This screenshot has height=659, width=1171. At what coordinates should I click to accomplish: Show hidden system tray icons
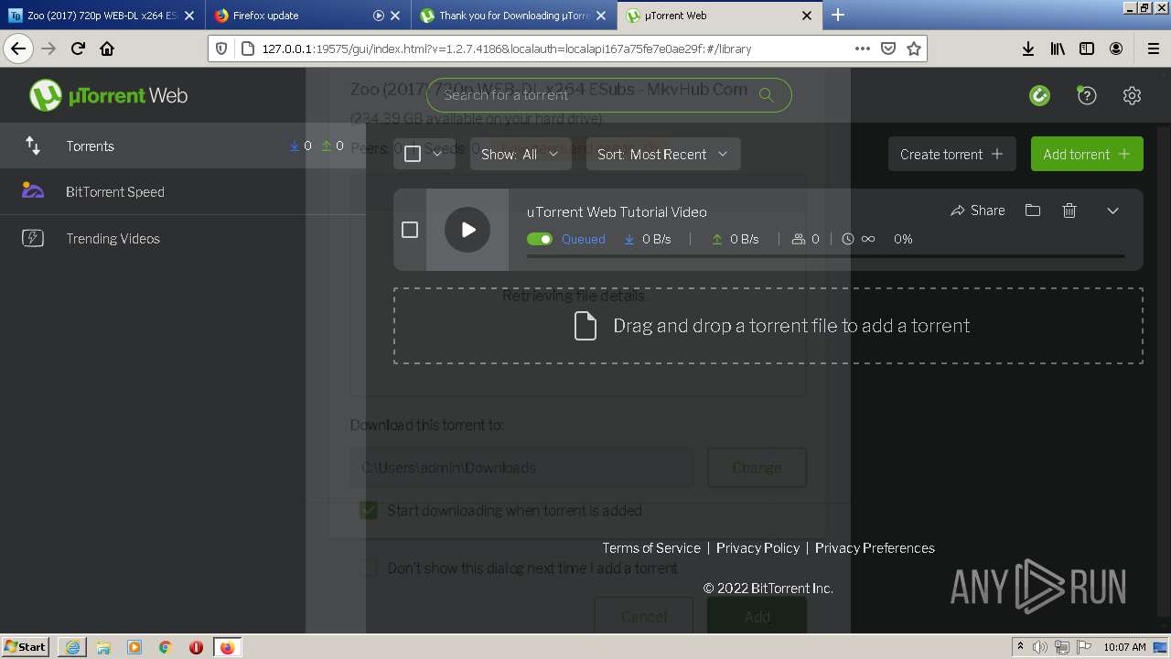click(x=1020, y=647)
